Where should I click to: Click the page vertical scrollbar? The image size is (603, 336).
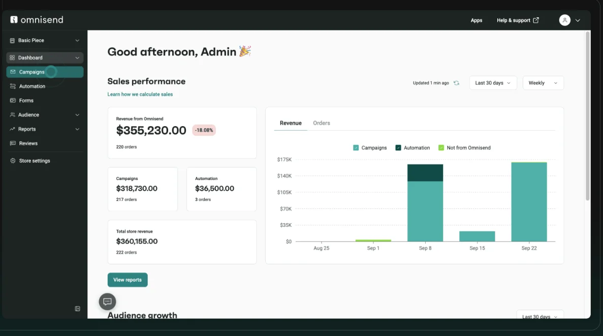tap(587, 116)
